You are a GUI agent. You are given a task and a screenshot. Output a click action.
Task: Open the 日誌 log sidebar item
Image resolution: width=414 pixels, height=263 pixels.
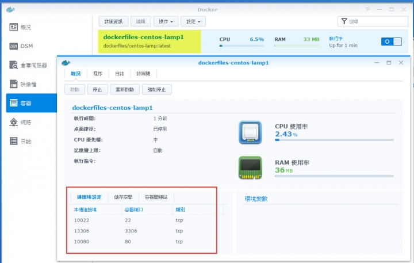31,141
